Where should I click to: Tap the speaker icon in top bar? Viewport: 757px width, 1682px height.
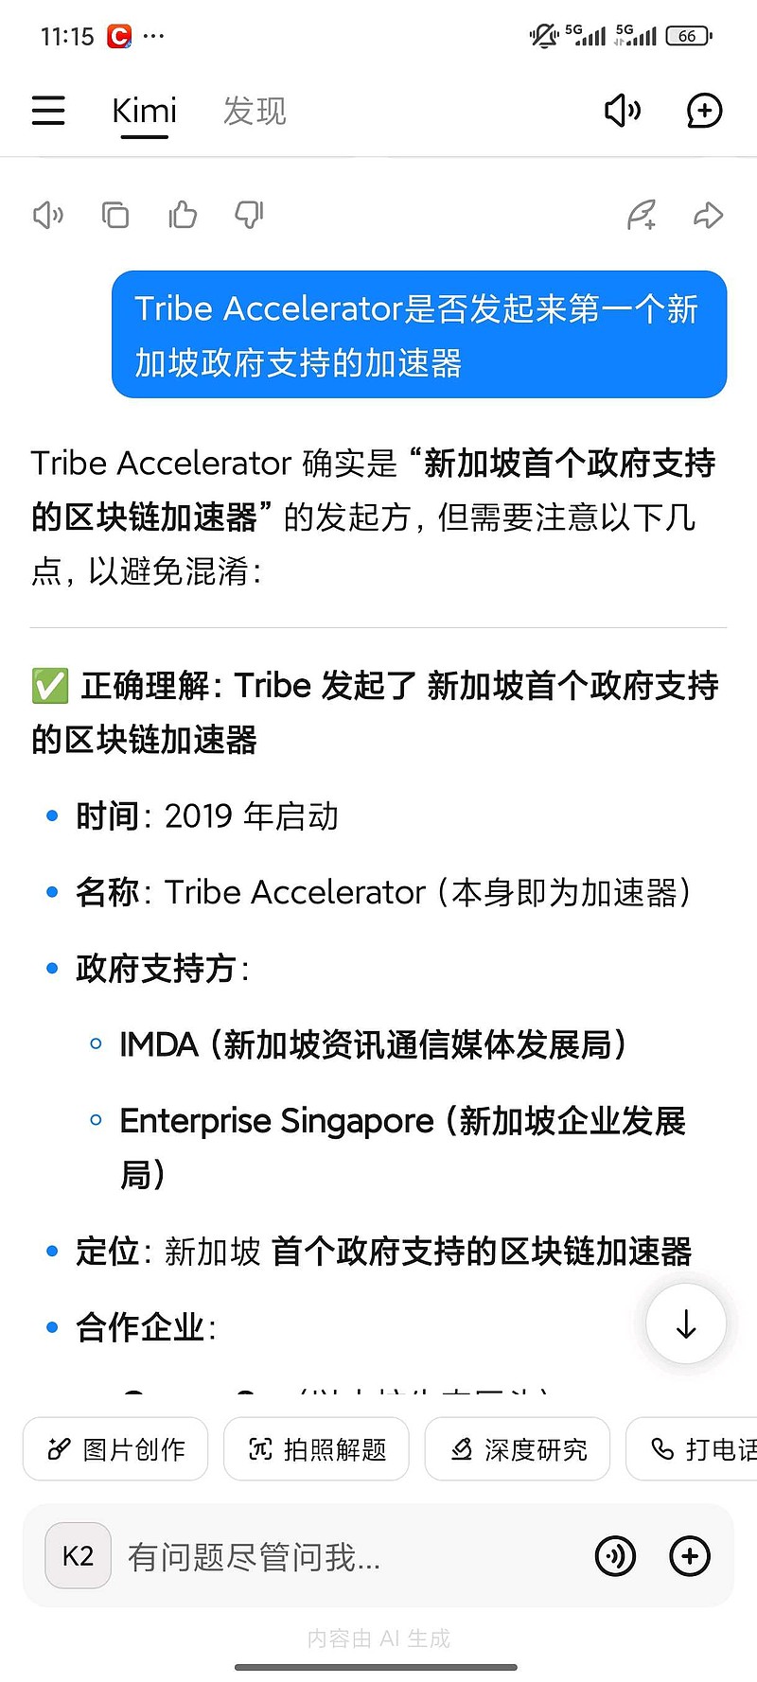click(x=623, y=111)
